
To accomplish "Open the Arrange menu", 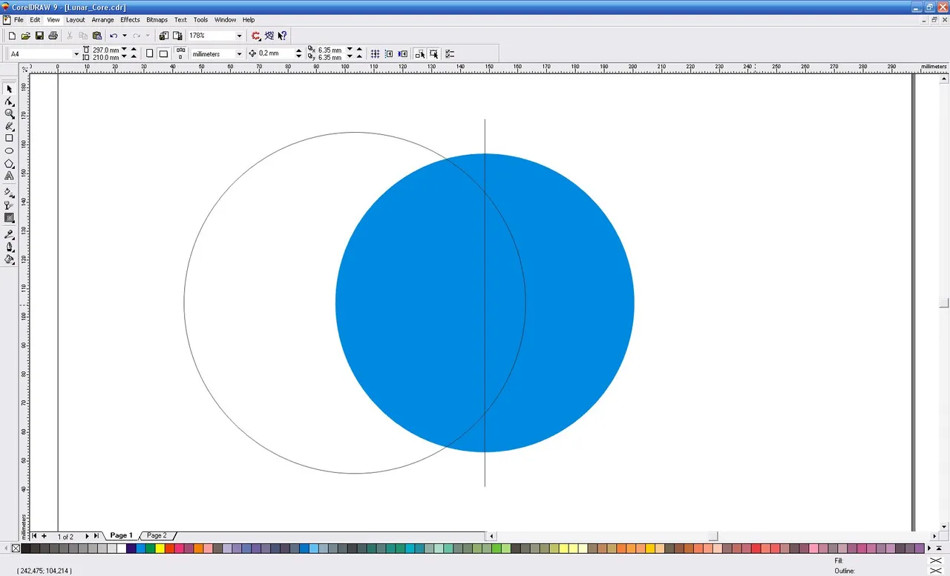I will (x=102, y=20).
